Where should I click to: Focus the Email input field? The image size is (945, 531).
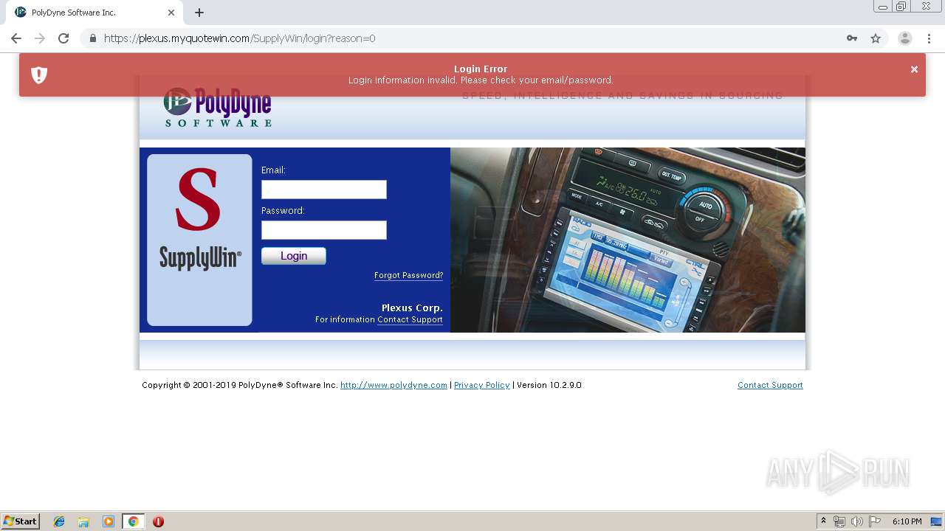[324, 190]
